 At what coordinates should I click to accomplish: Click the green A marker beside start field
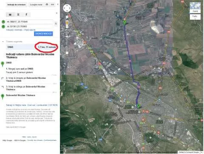[x=3, y=22]
